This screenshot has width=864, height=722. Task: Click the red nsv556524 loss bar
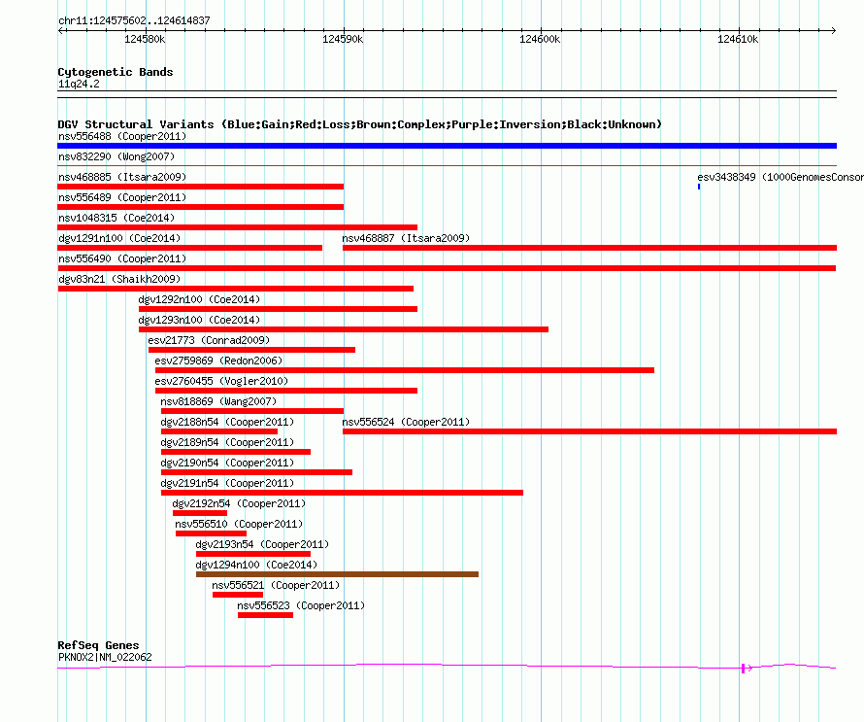pyautogui.click(x=589, y=431)
